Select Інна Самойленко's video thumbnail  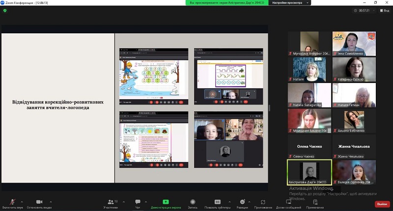[x=354, y=43]
